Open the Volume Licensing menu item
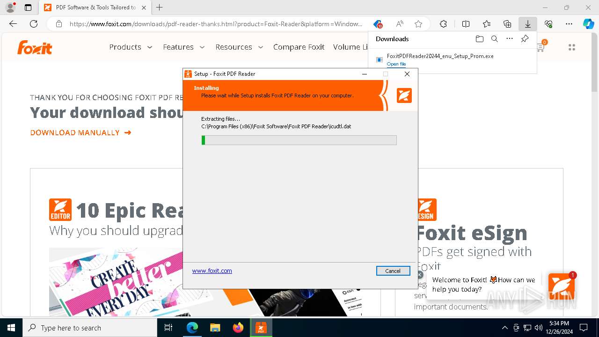Viewport: 599px width, 337px height. point(351,47)
